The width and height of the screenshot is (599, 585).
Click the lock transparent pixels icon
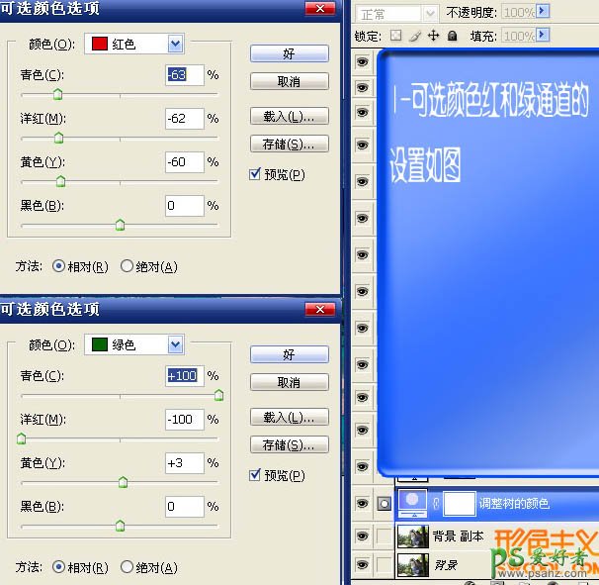pos(396,36)
